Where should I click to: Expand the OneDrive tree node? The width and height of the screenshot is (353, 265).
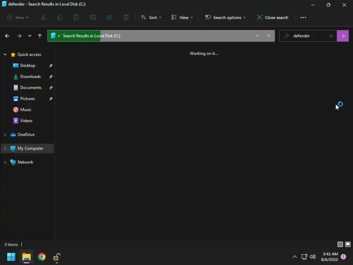coord(5,135)
